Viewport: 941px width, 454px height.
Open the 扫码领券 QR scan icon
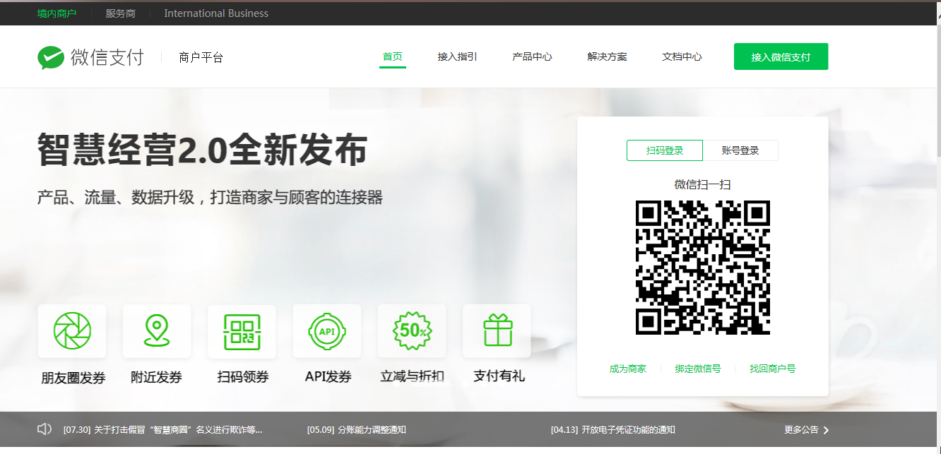[242, 331]
